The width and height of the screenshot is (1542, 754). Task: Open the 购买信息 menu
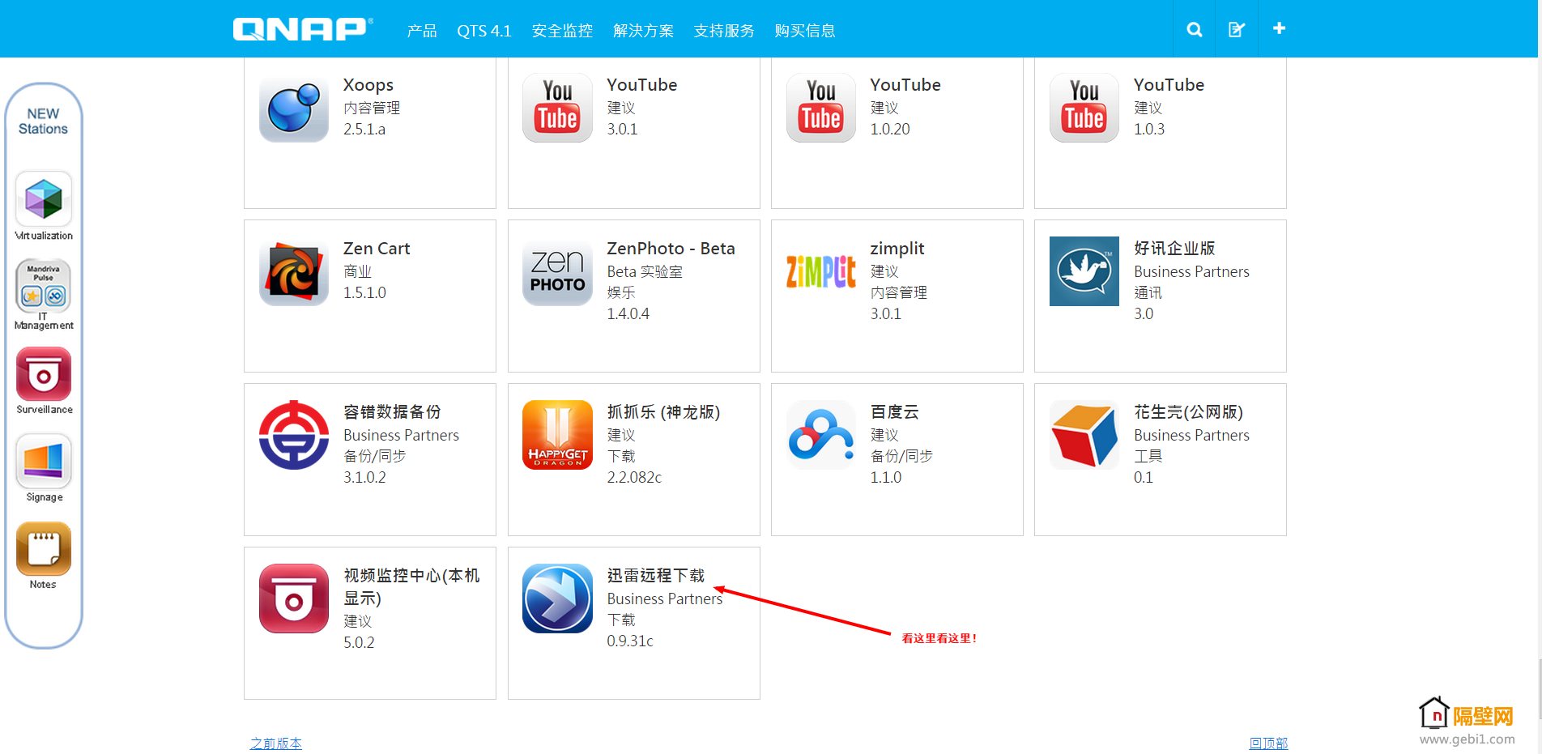pos(805,31)
